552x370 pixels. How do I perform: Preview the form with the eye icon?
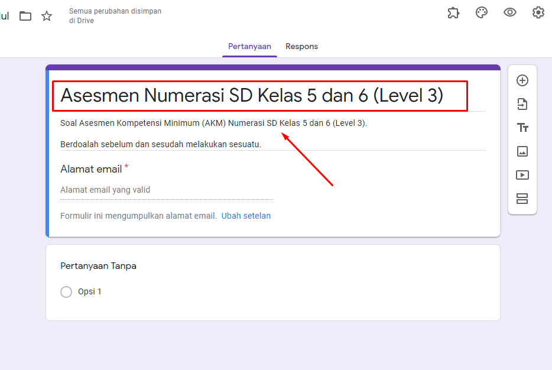(x=510, y=12)
